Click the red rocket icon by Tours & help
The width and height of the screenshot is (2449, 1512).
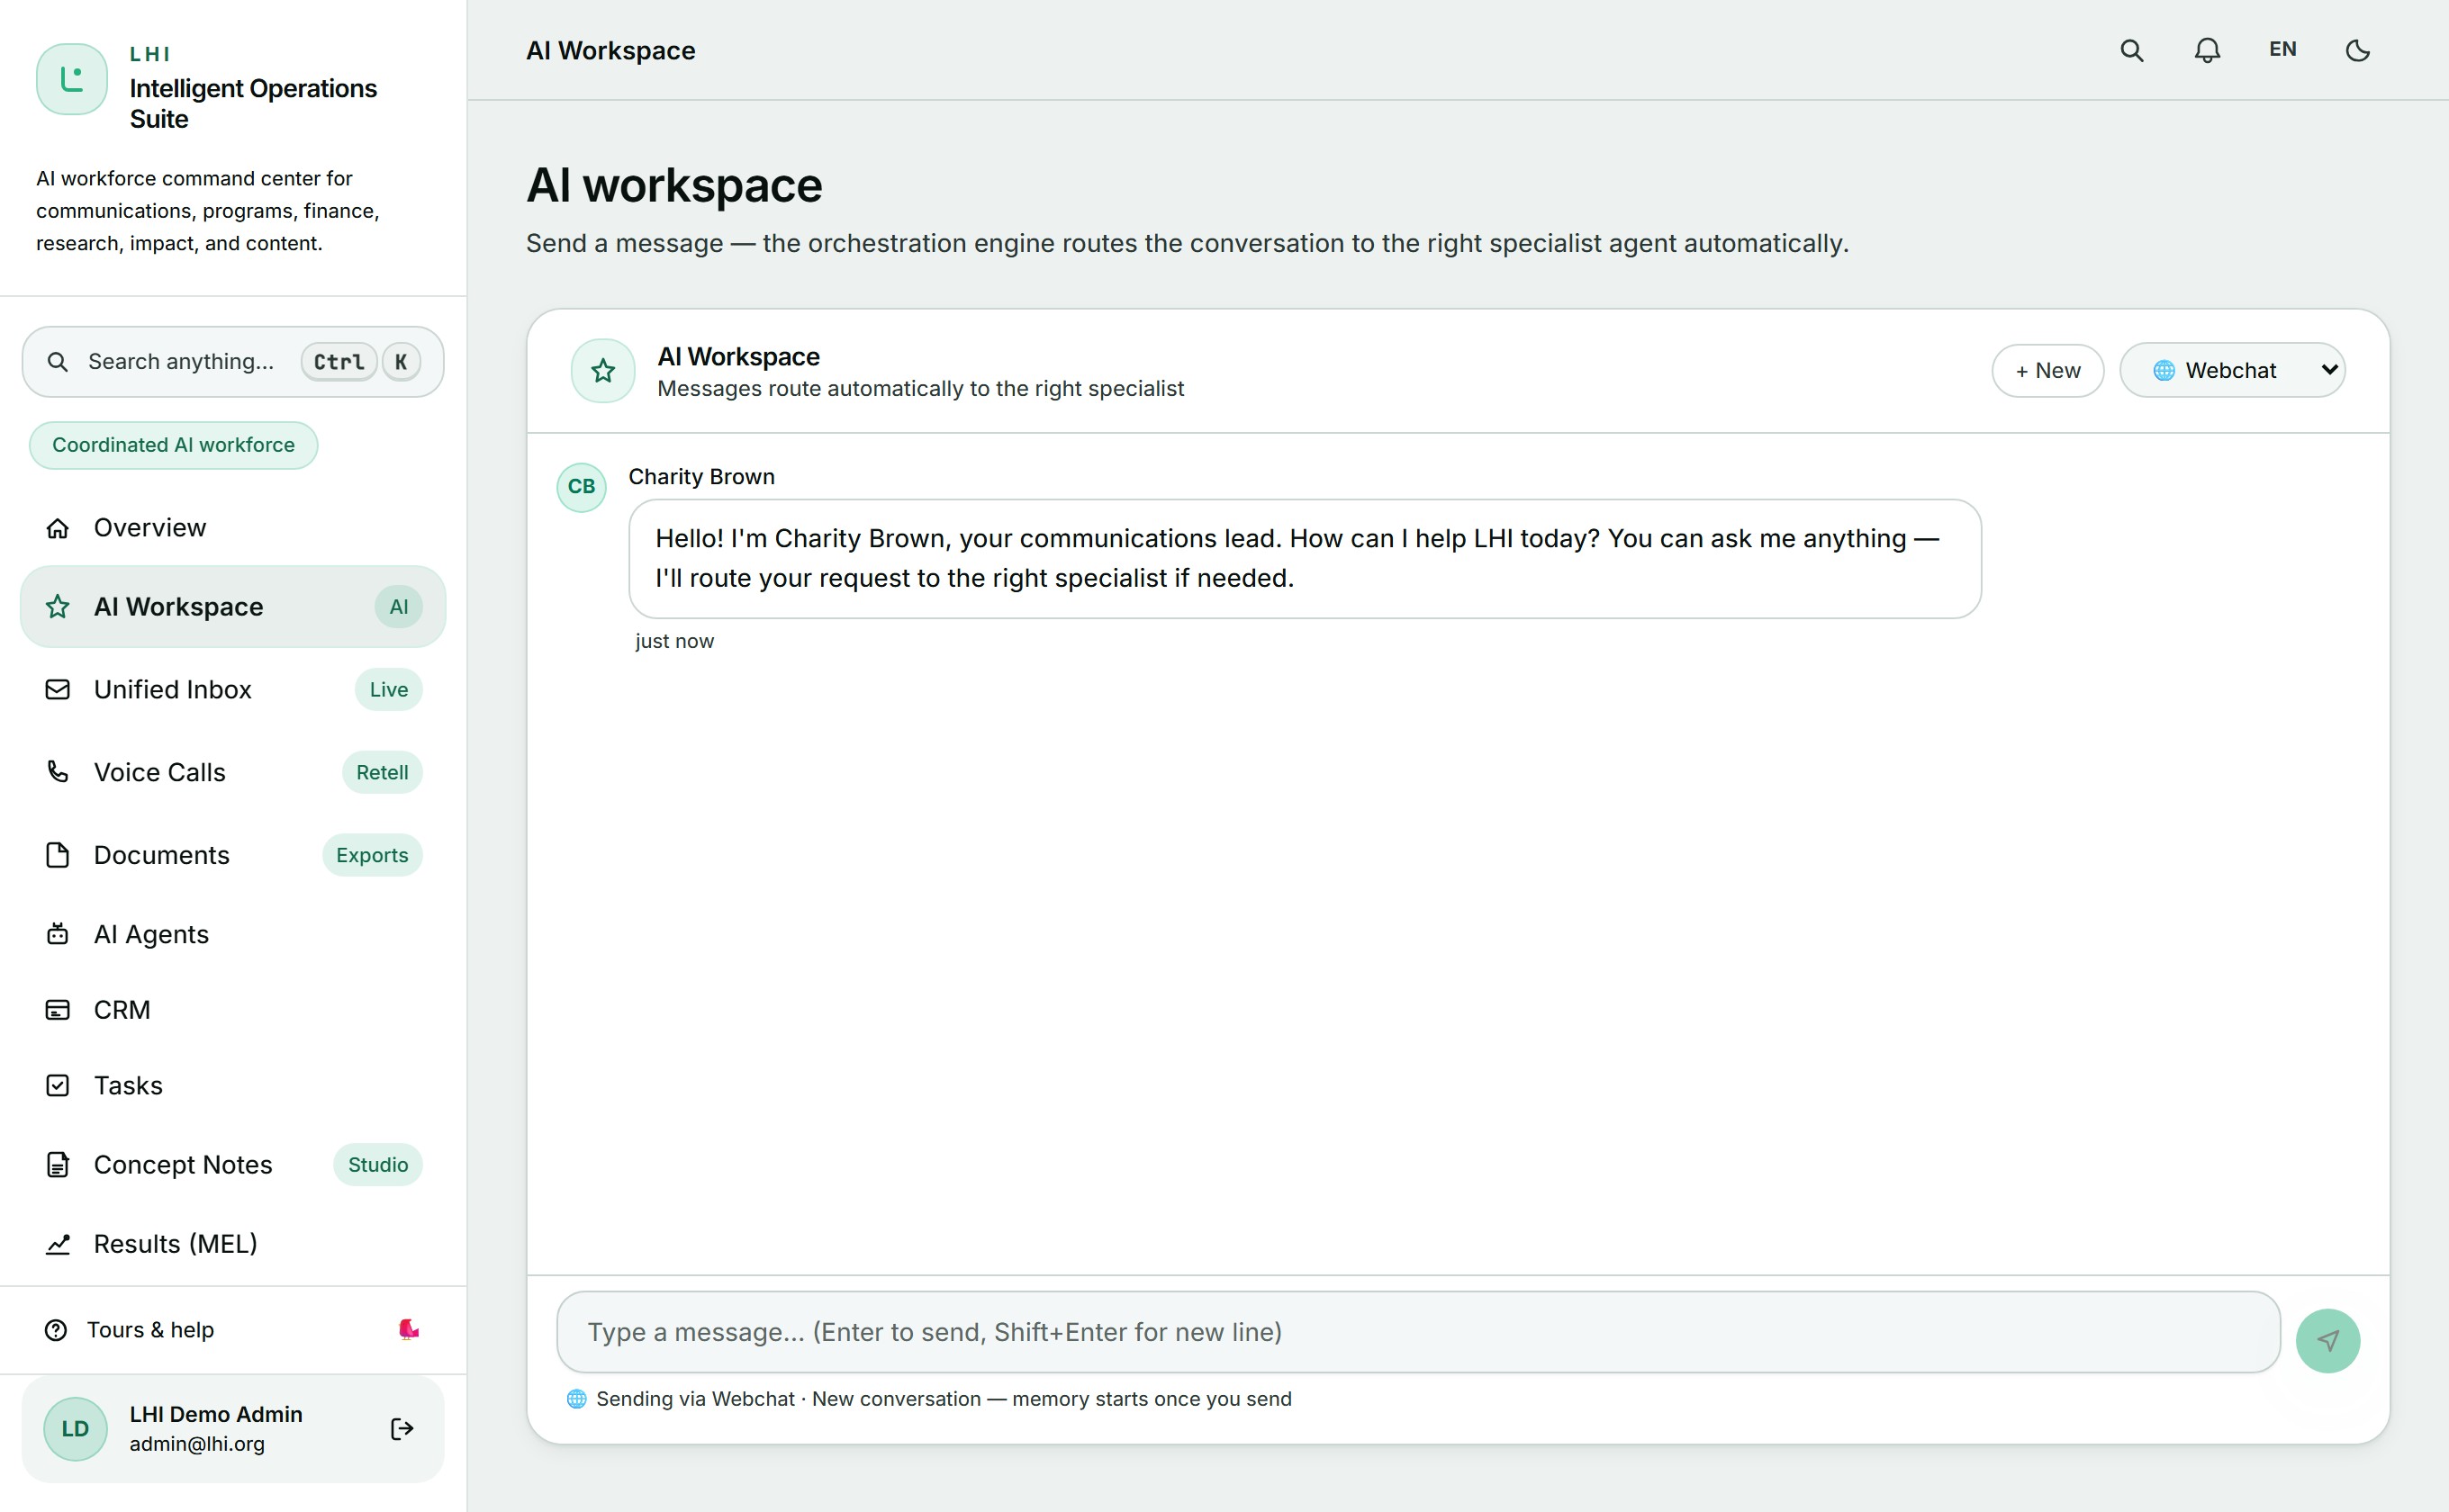click(408, 1330)
